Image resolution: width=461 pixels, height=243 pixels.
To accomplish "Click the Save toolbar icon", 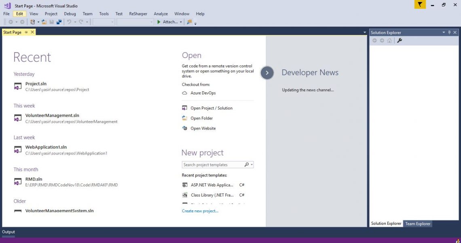I will coord(52,22).
